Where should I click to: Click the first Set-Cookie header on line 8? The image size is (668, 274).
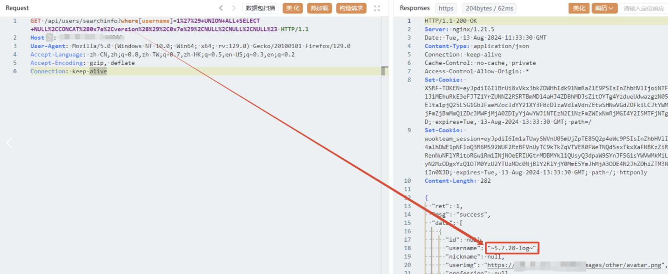click(444, 80)
